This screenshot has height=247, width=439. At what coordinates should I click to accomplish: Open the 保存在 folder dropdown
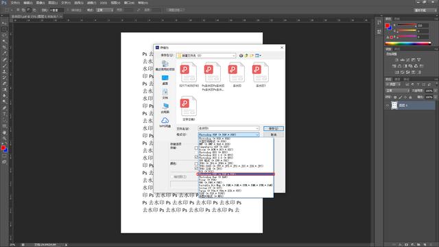(206, 56)
